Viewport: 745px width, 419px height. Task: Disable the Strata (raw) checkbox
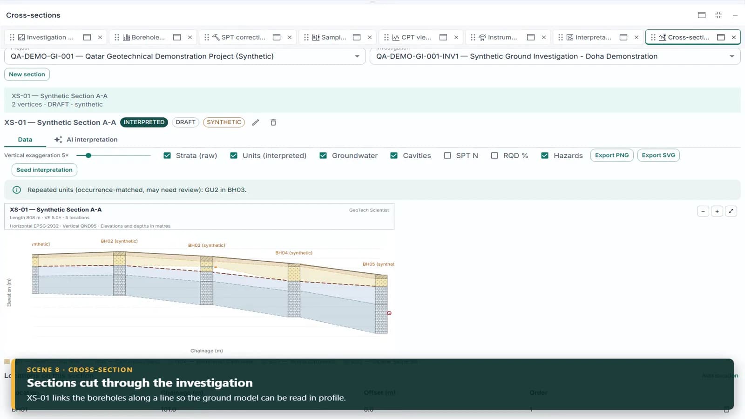pyautogui.click(x=167, y=155)
